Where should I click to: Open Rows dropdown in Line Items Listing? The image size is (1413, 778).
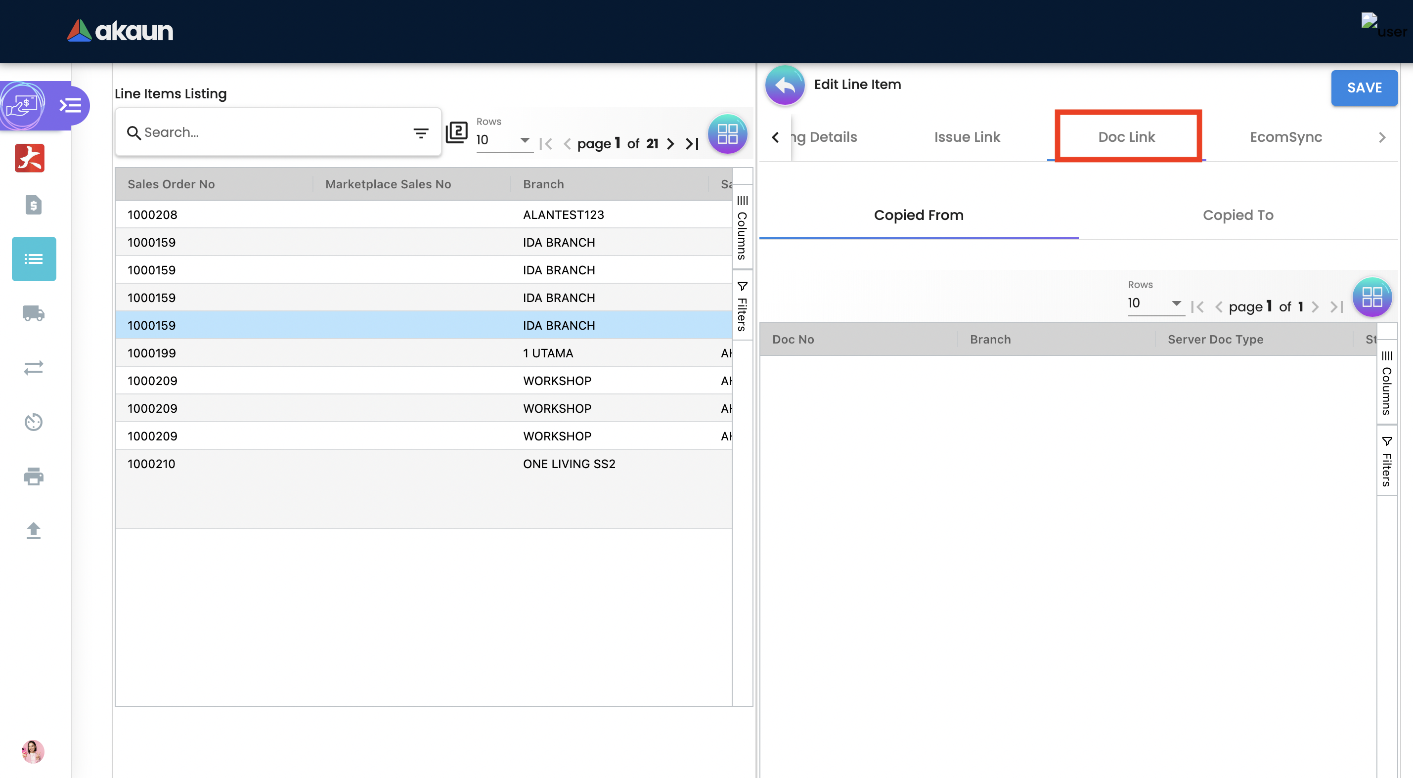[503, 140]
